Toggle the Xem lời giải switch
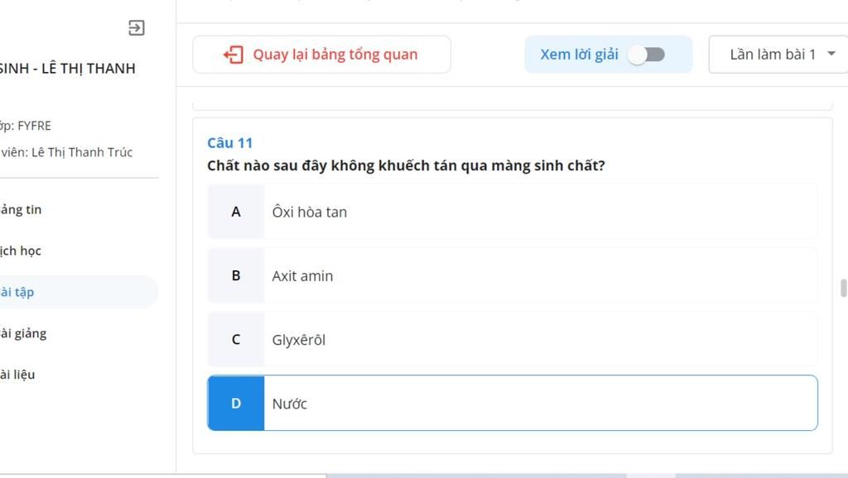The width and height of the screenshot is (848, 478). point(647,55)
